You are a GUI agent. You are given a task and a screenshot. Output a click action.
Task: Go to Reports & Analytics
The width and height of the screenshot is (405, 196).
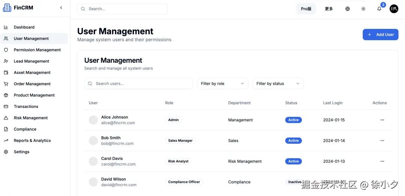click(x=32, y=141)
